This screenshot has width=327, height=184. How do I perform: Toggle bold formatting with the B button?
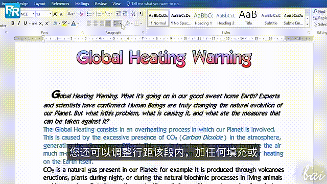tap(13, 23)
